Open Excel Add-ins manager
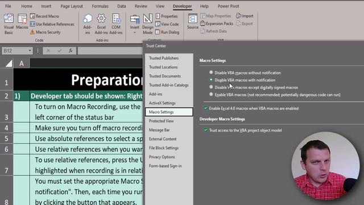Image resolution: width=364 pixels, height=205 pixels. coord(101,24)
